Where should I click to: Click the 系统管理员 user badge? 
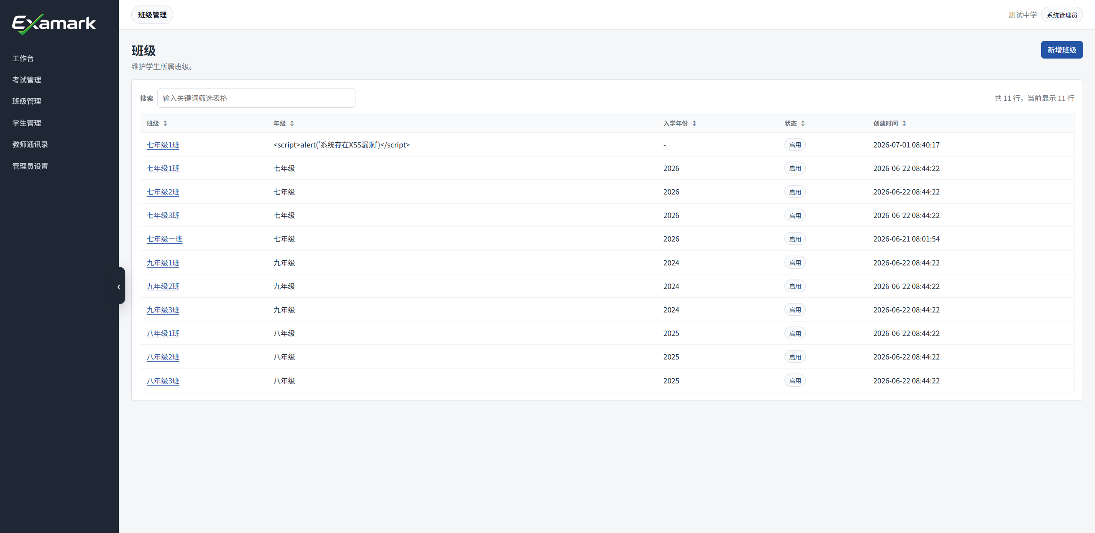tap(1062, 15)
